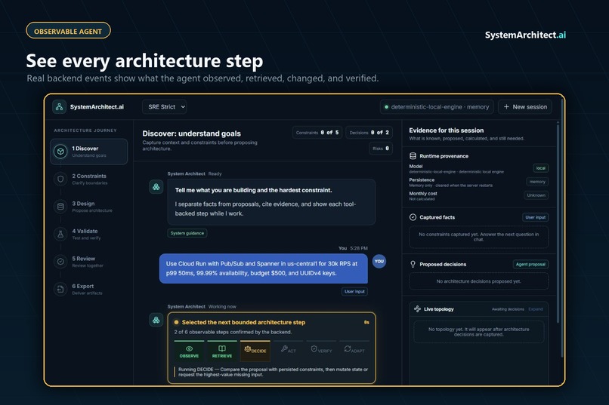Click the 'Unknown' monthly cost badge
The width and height of the screenshot is (609, 405).
tap(536, 195)
